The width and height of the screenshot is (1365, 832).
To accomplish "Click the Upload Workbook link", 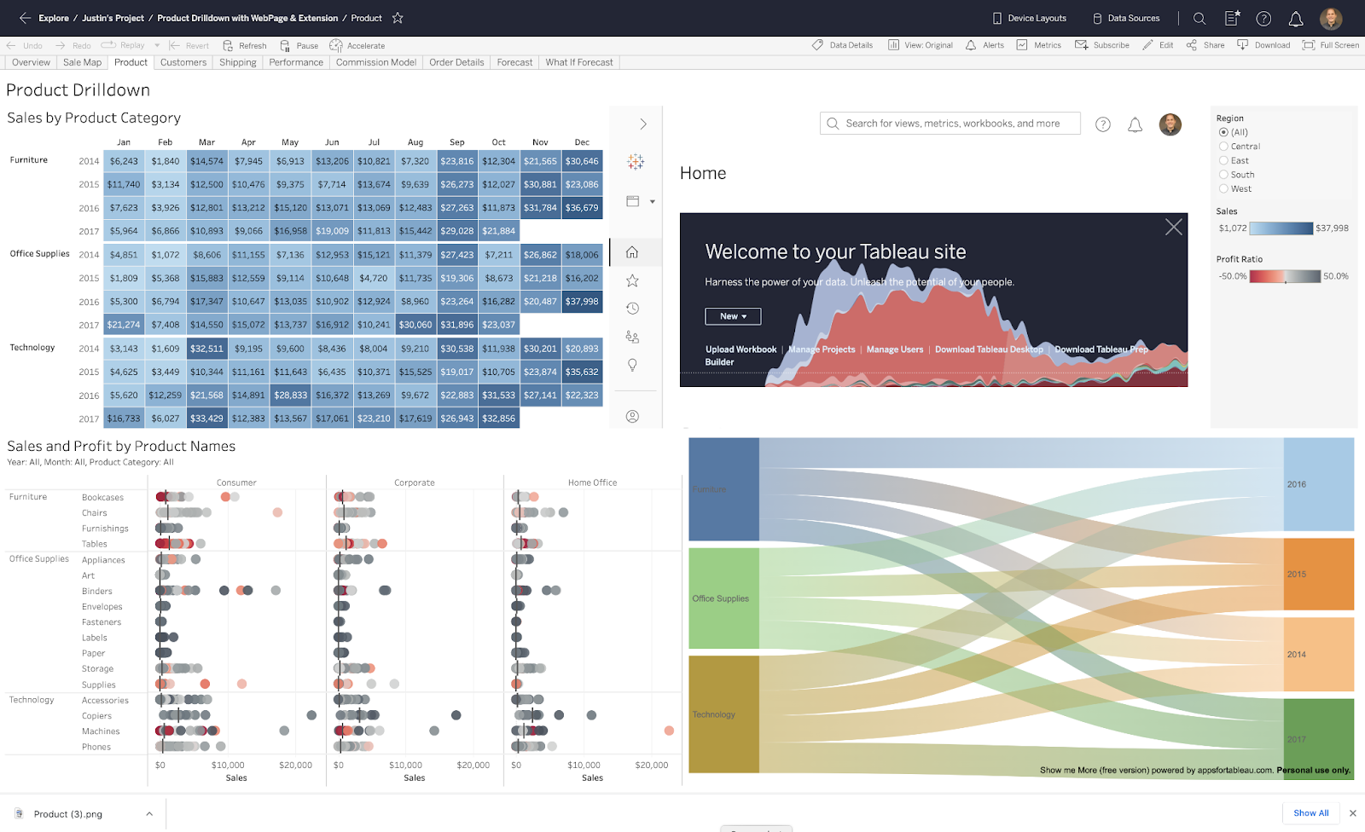I will pyautogui.click(x=741, y=349).
